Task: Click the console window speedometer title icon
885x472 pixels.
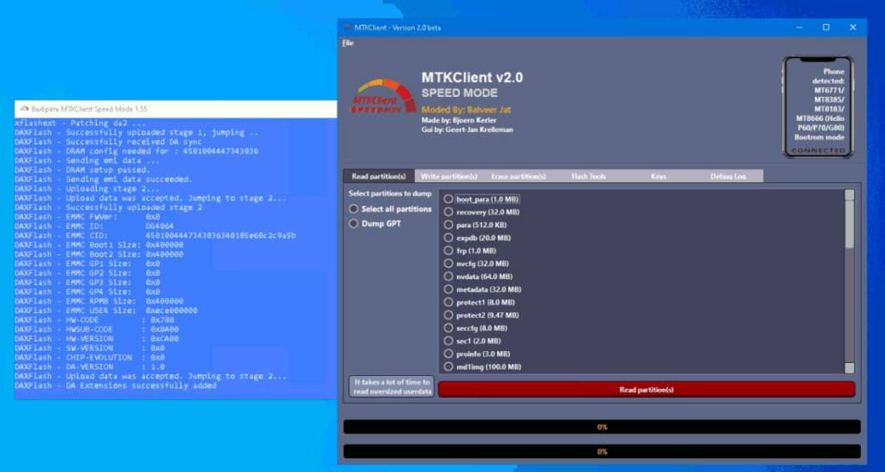Action: coord(23,110)
